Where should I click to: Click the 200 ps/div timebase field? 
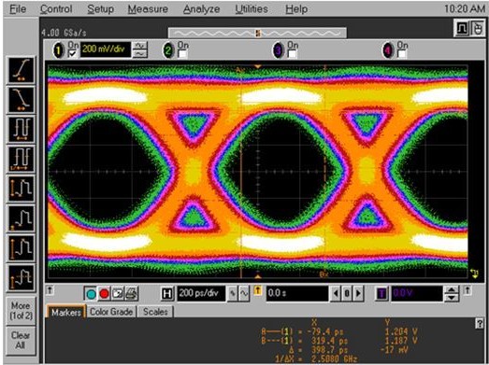[x=201, y=293]
